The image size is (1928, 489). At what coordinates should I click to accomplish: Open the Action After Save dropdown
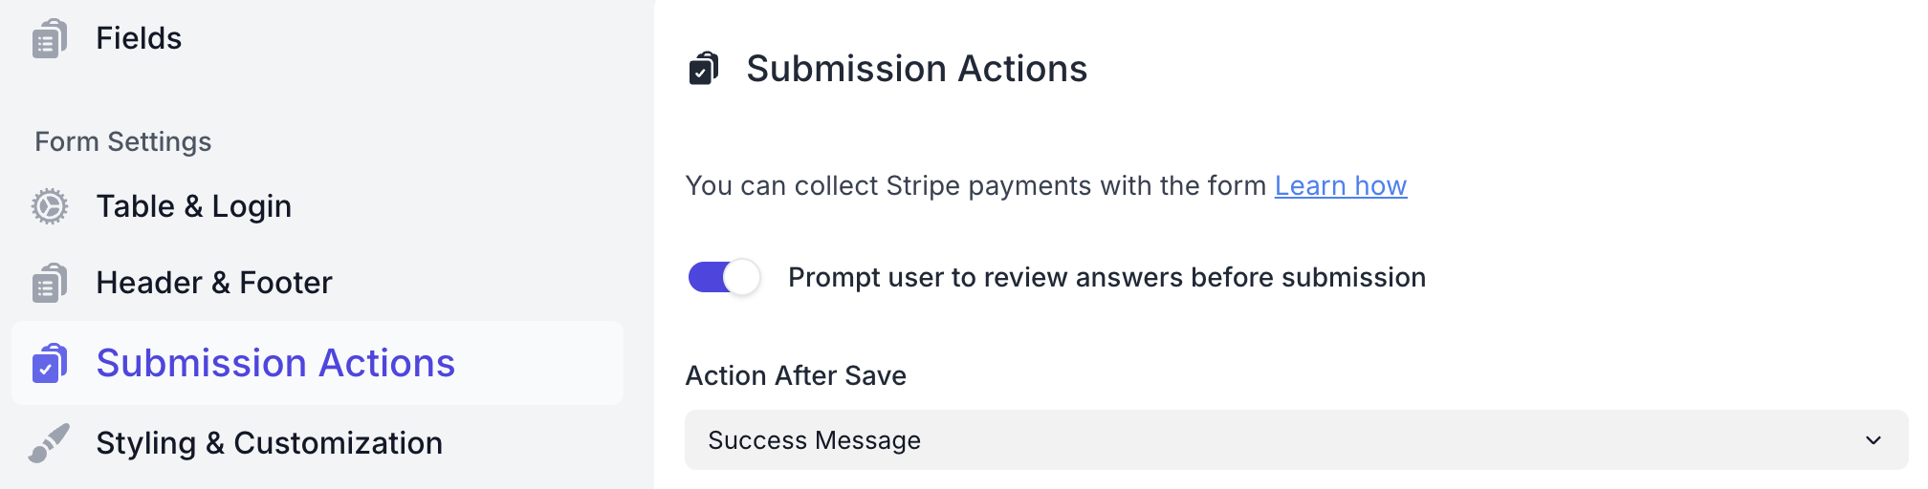[1295, 440]
